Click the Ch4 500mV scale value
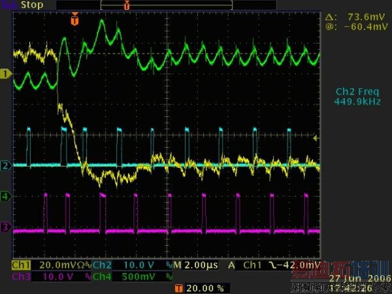 (139, 277)
